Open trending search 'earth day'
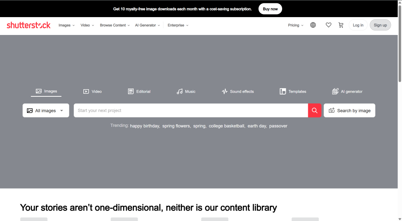 click(x=257, y=126)
